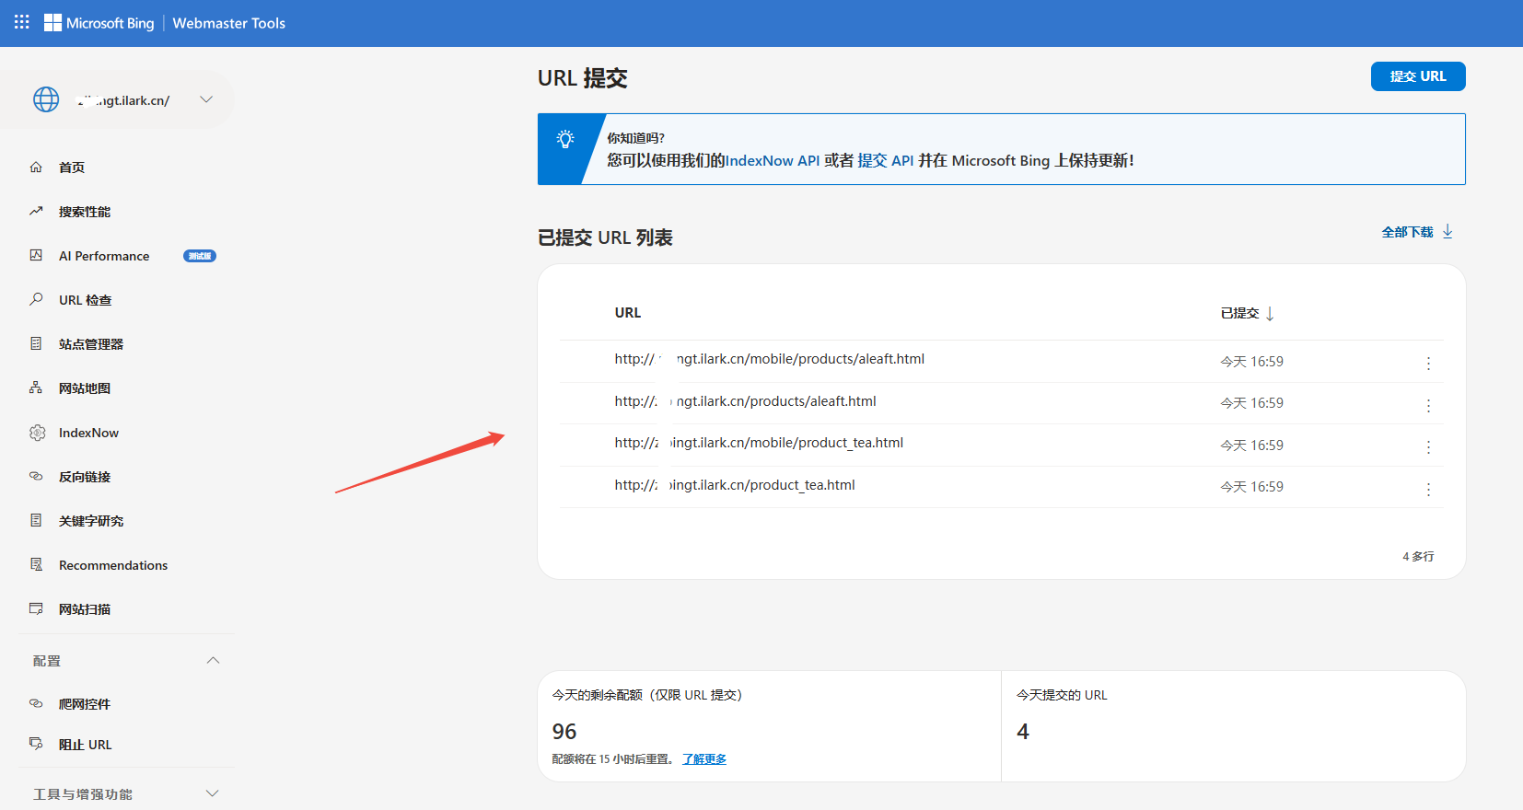Click the 4 多行 row count text
1523x810 pixels.
click(x=1418, y=557)
